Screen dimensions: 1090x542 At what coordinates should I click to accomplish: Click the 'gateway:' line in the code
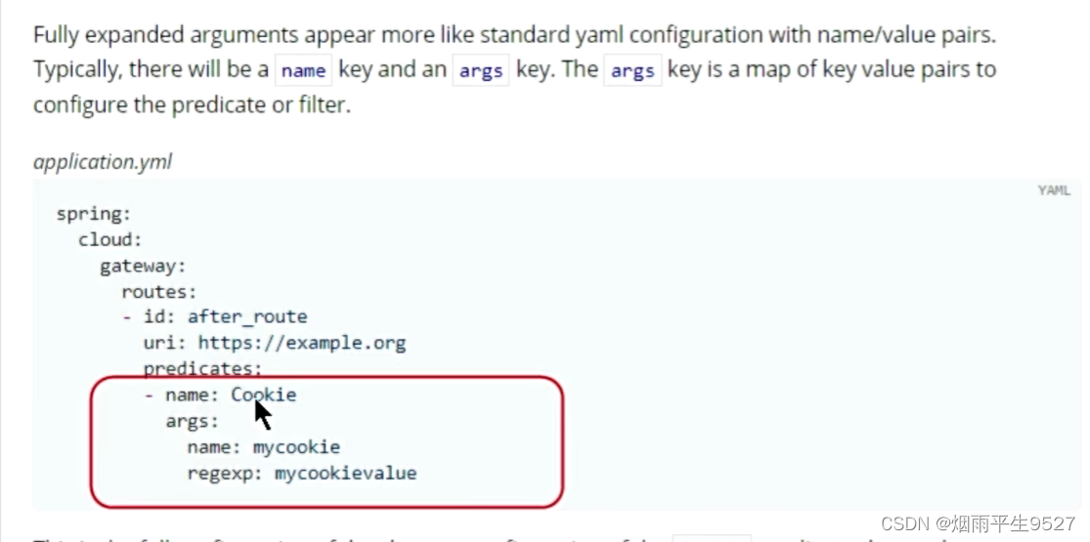(x=143, y=266)
